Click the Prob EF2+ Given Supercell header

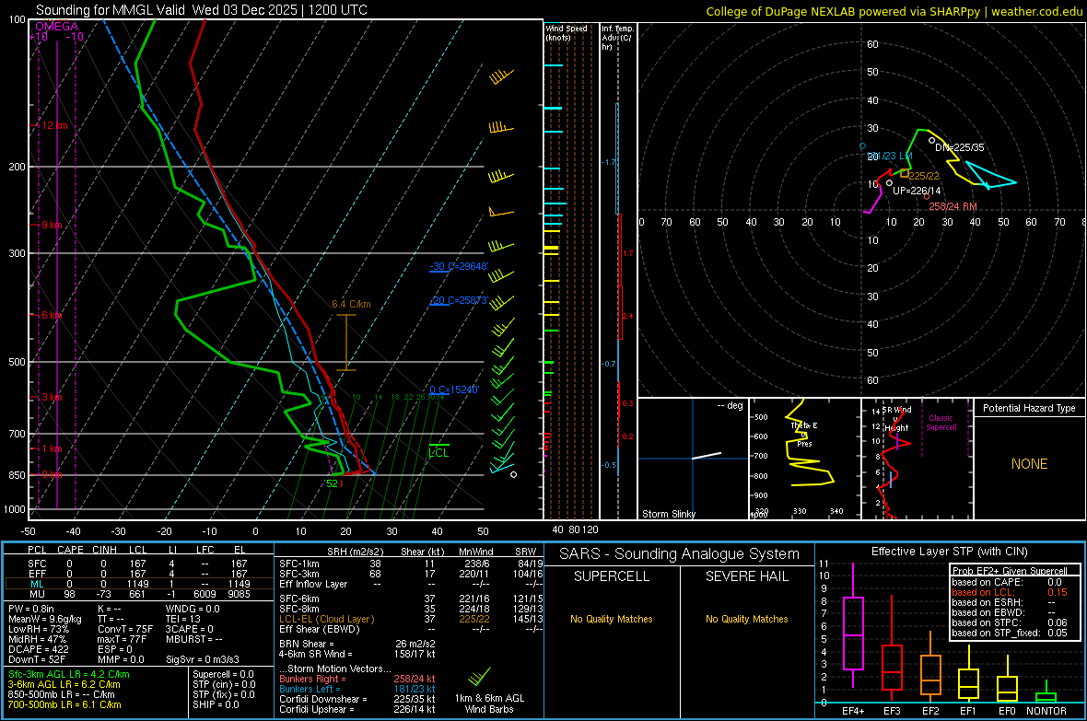click(1010, 571)
